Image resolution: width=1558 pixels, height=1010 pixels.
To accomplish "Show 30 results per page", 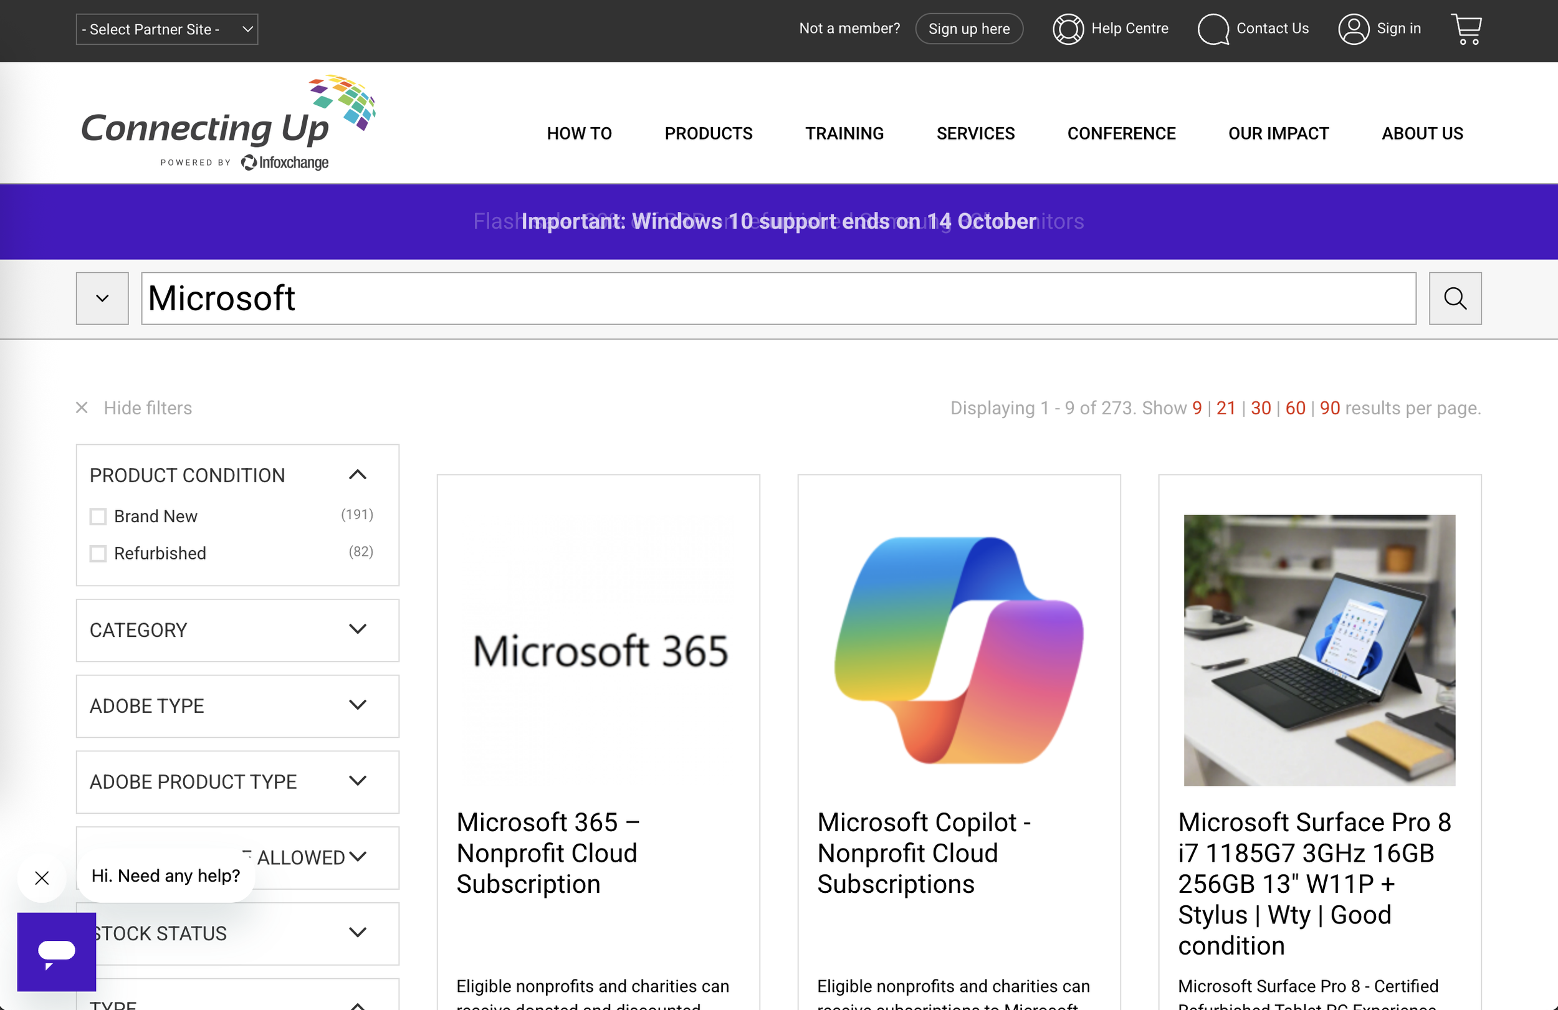I will pos(1261,407).
